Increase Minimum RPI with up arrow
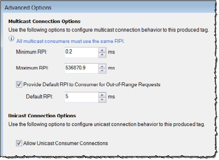Image resolution: width=219 pixels, height=160 pixels. point(102,50)
